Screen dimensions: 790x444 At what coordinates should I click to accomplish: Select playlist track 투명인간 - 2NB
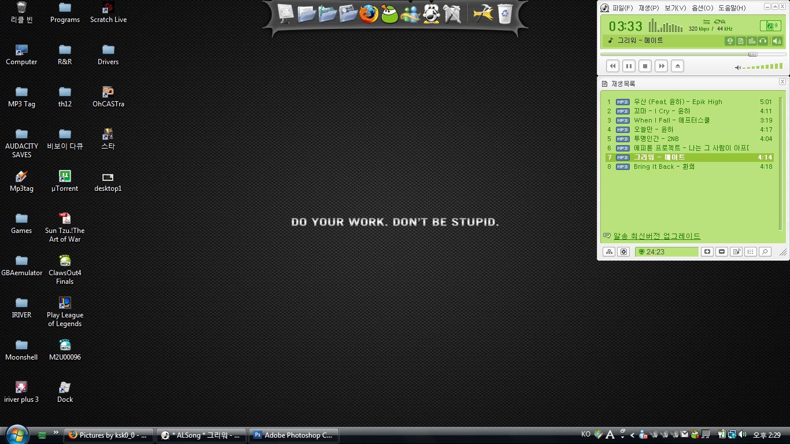coord(689,139)
